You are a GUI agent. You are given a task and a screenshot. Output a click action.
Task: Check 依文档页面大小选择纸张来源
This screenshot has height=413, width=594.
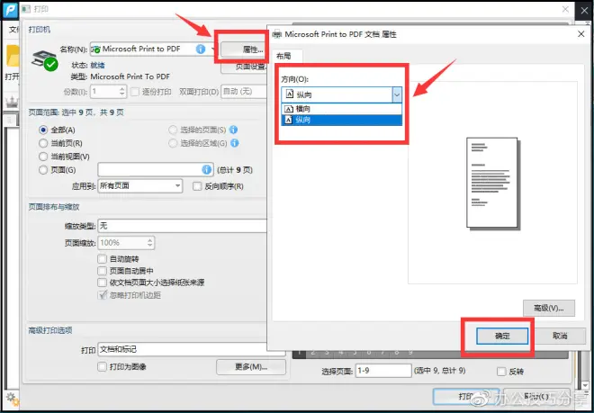pyautogui.click(x=102, y=283)
